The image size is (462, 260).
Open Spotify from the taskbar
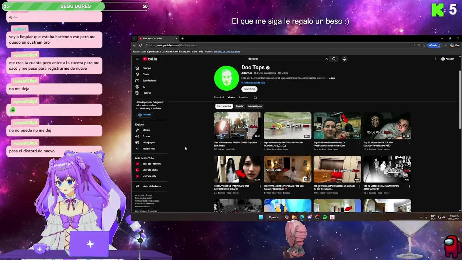tap(325, 217)
